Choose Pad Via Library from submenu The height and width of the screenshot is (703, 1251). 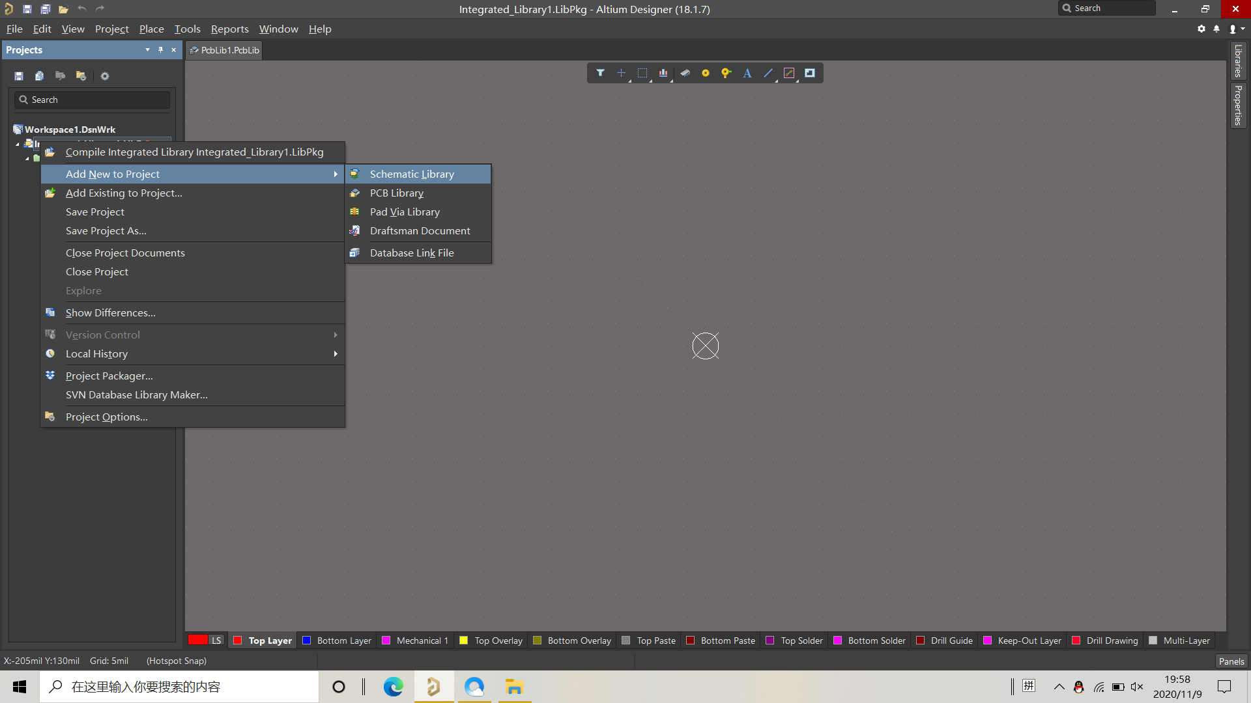point(418,212)
